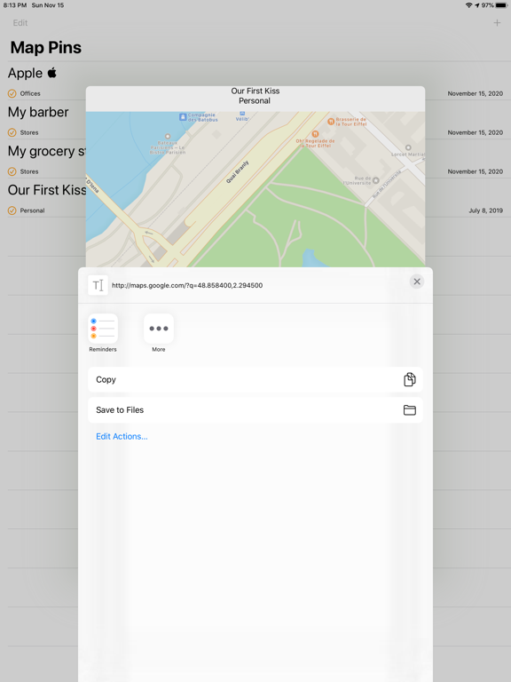Open Edit Actions link
The image size is (511, 682).
[x=122, y=436]
